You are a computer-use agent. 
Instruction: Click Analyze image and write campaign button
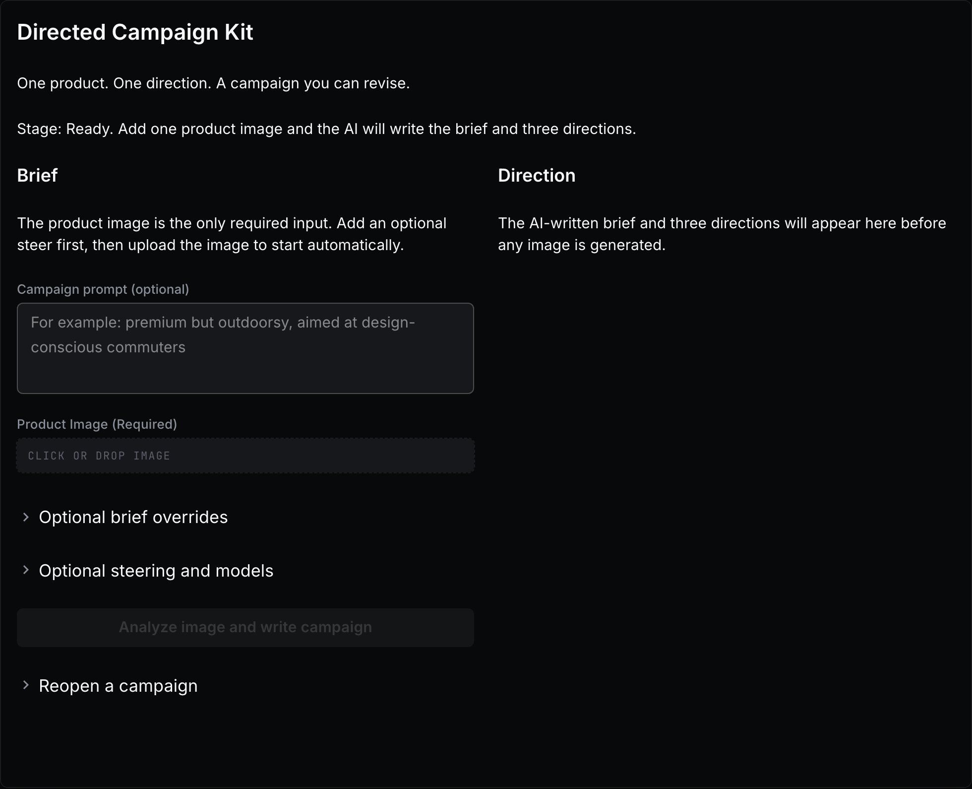tap(245, 627)
